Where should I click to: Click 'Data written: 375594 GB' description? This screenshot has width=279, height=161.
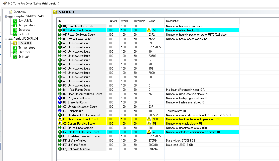[x=181, y=141]
